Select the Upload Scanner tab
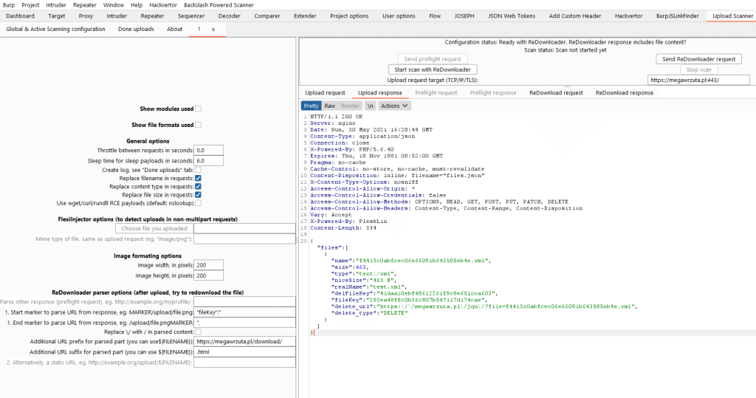This screenshot has height=398, width=756. tap(733, 16)
